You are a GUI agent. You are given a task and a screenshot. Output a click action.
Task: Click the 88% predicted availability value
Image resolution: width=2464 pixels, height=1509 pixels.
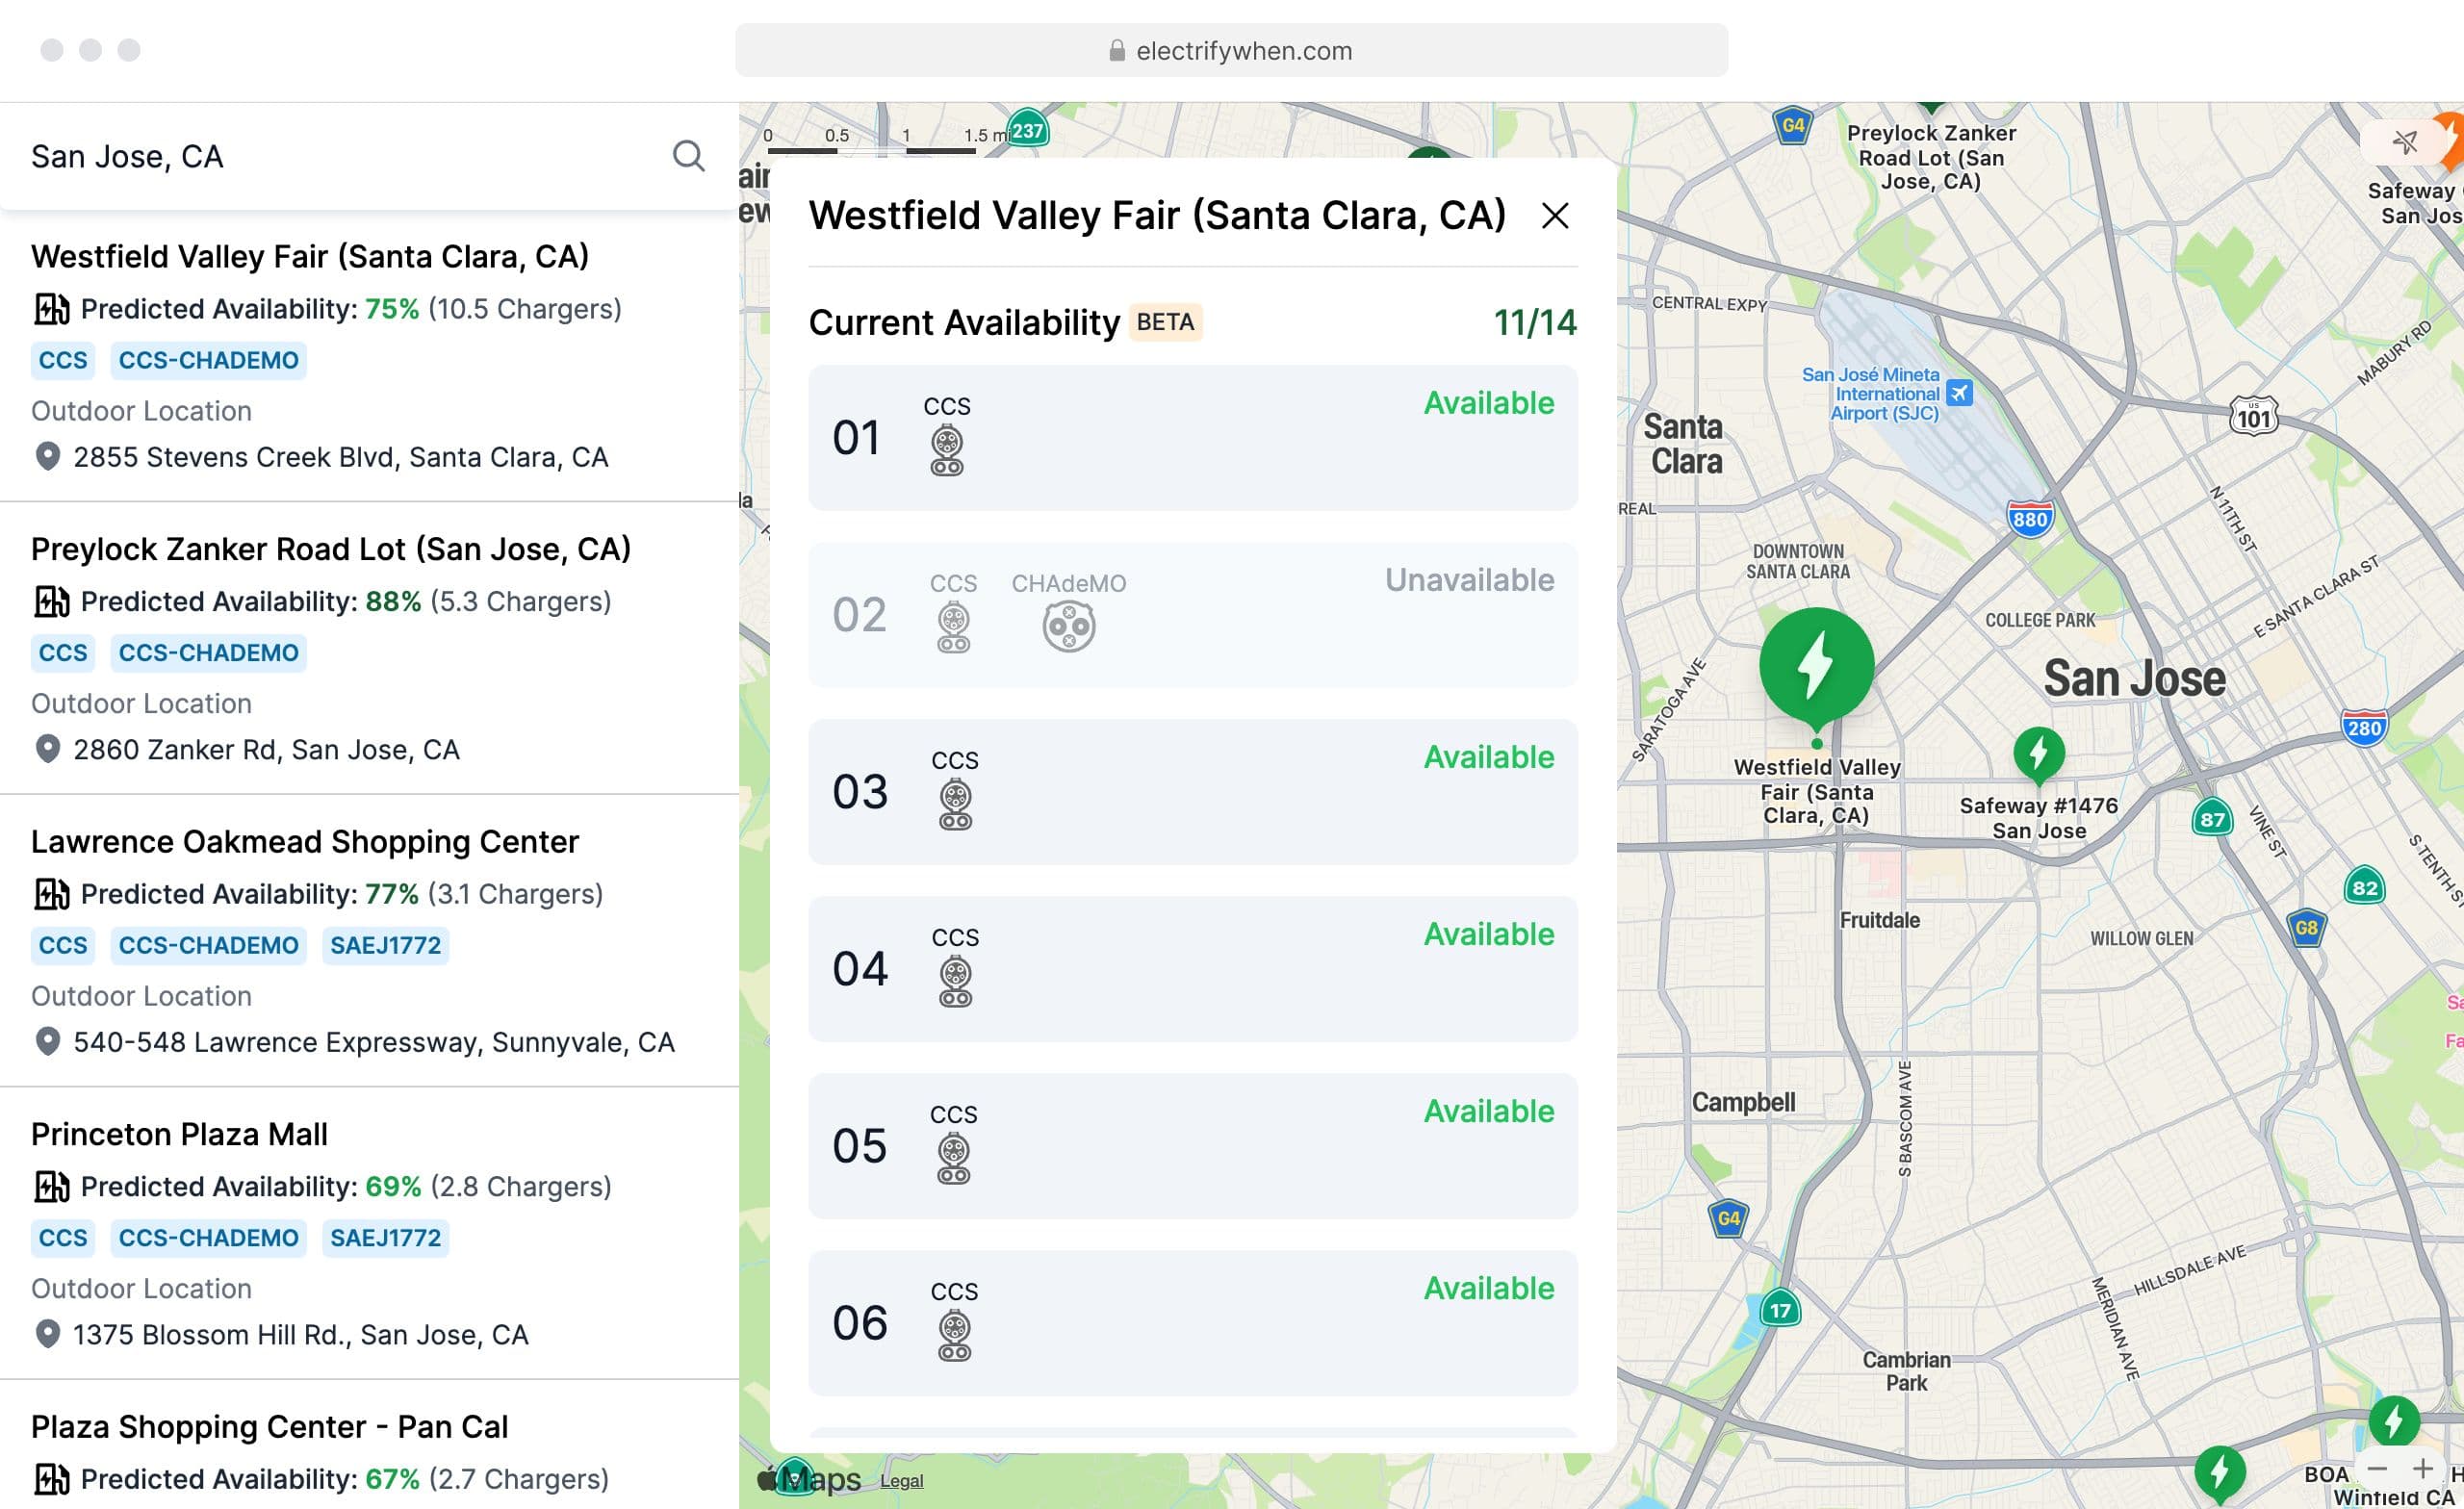point(393,602)
